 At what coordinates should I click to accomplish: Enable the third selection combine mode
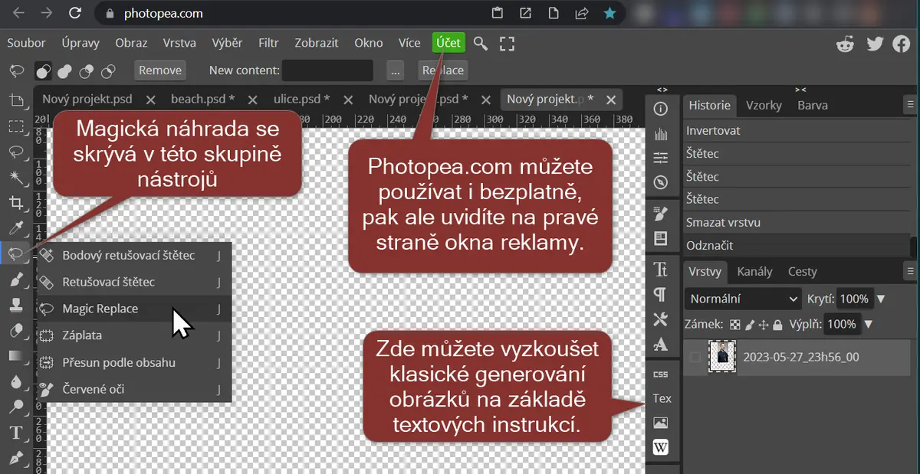point(87,70)
